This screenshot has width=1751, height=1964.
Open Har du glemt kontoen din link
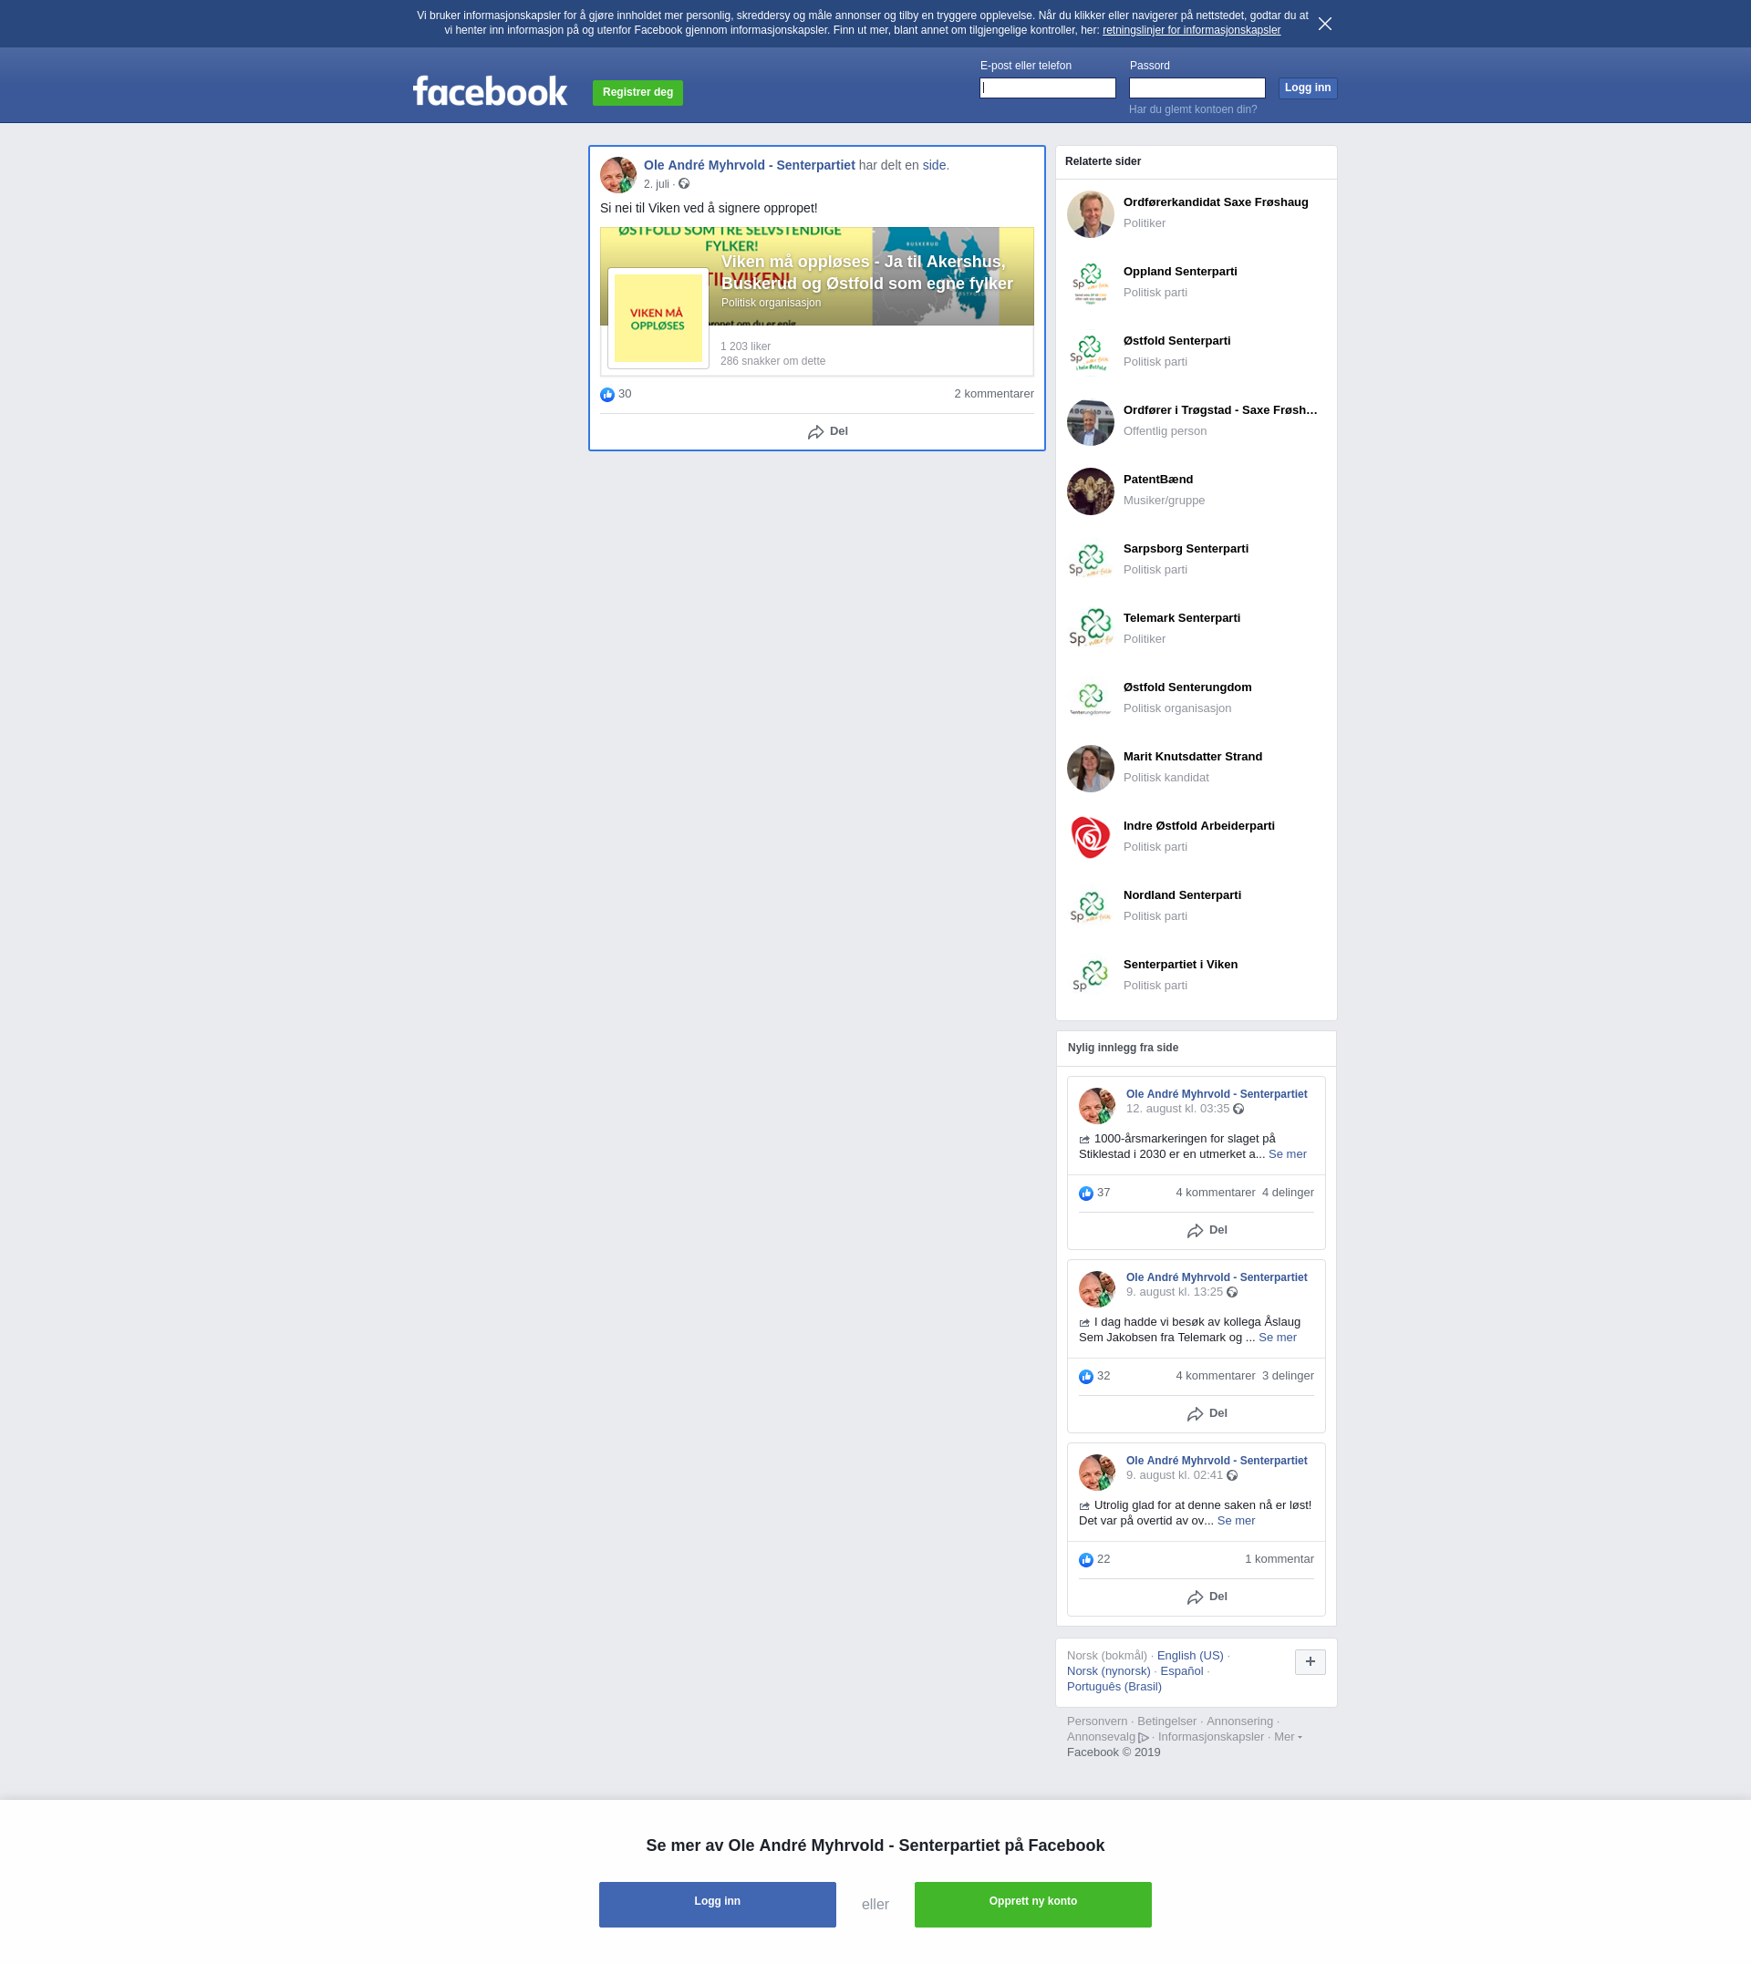(1192, 109)
